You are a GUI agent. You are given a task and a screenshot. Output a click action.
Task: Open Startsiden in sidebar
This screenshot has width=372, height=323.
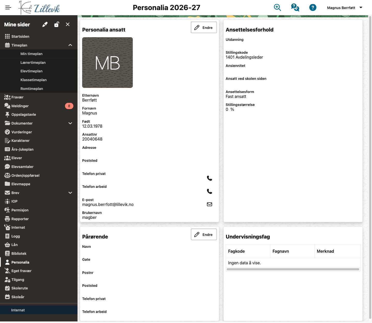tap(39, 36)
